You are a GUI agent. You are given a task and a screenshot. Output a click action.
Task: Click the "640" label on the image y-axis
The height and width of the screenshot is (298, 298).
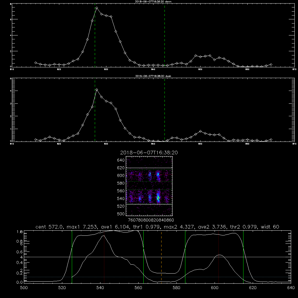(121, 160)
